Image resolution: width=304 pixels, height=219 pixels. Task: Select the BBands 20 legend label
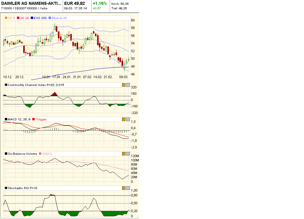pyautogui.click(x=59, y=18)
